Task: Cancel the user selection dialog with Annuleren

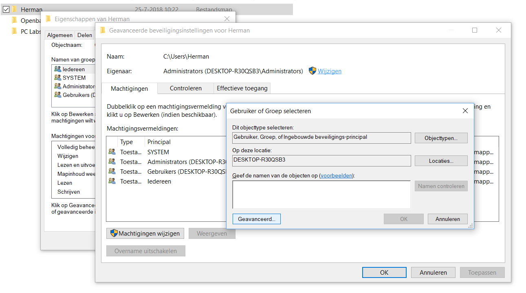Action: click(x=447, y=219)
